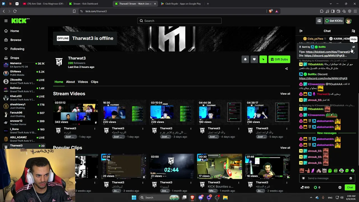
Task: Open options menu for the 220 views video
Action: tap(143, 128)
